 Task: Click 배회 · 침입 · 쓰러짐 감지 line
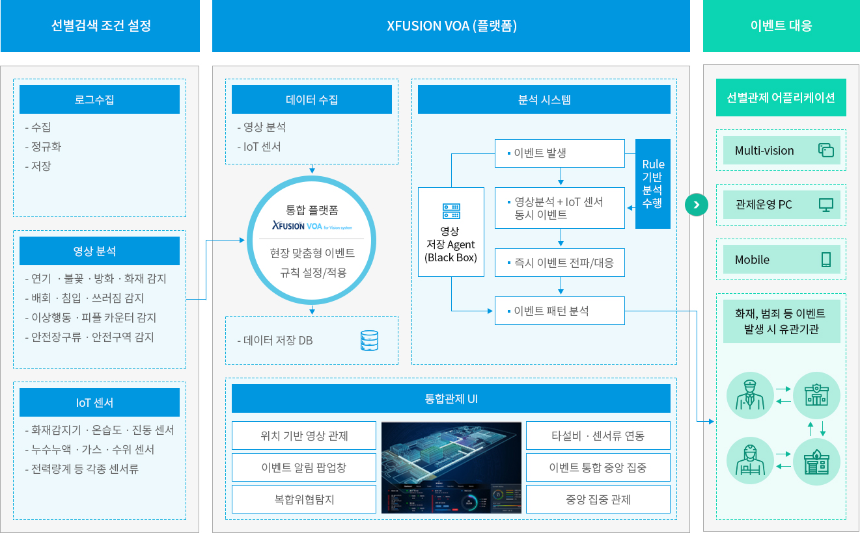[85, 298]
